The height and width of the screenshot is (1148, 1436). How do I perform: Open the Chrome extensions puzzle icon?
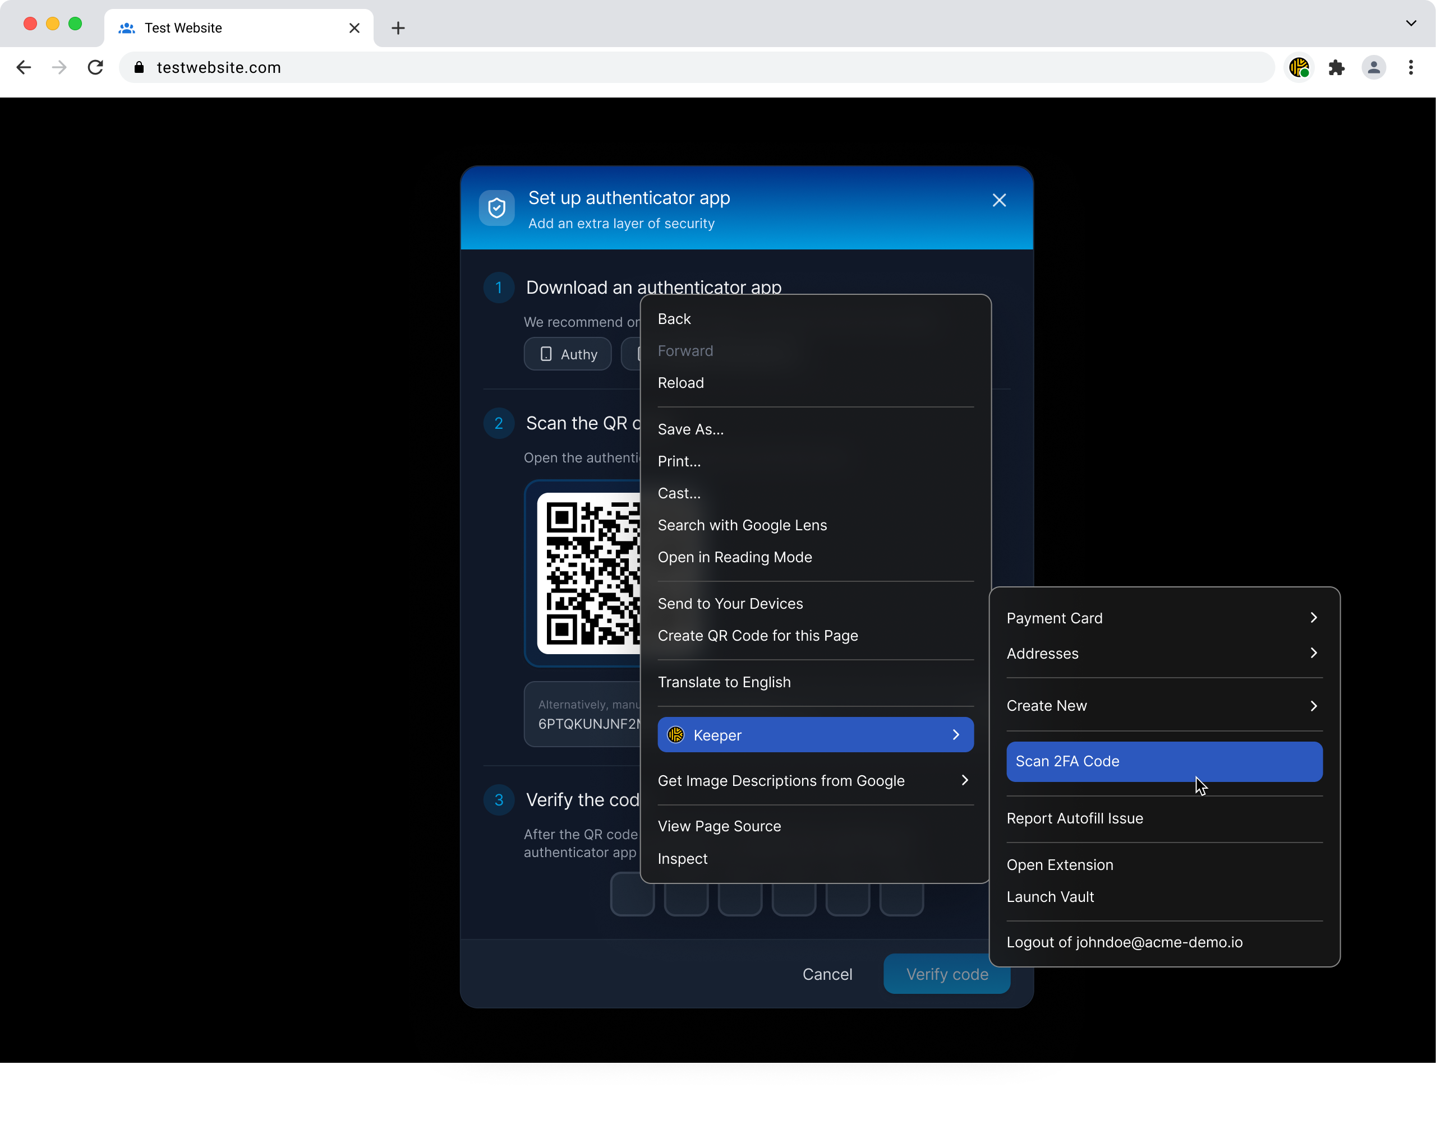[1336, 67]
